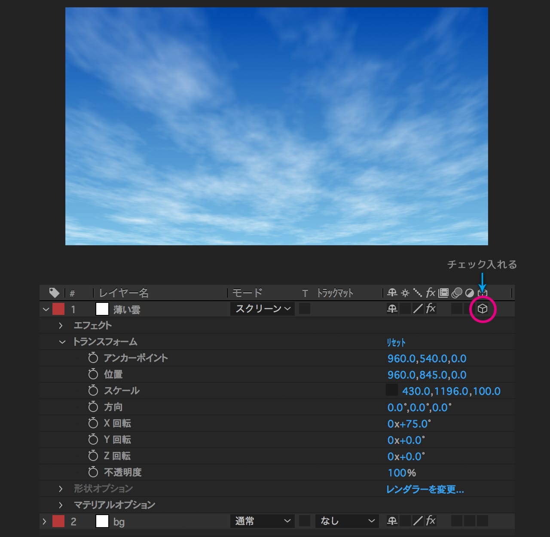Viewport: 550px width, 537px height.
Task: Click the レンダラーを変更... link
Action: click(425, 489)
